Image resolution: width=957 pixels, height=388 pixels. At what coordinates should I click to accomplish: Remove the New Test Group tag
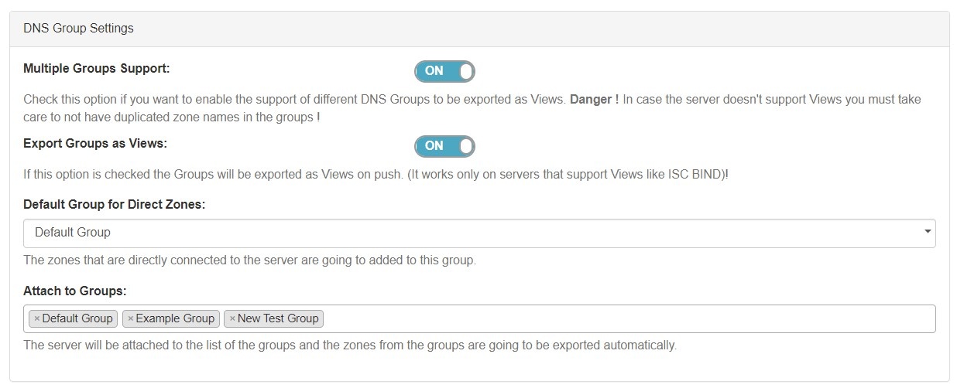(x=232, y=318)
